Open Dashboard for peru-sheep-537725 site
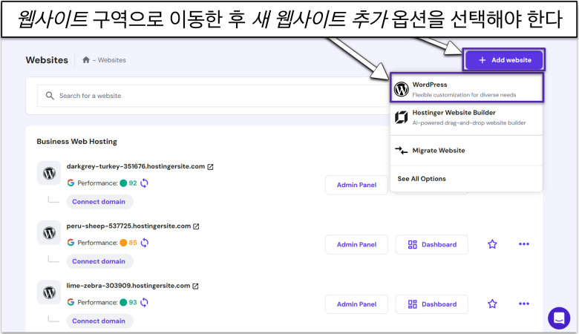579x334 pixels. click(x=431, y=244)
